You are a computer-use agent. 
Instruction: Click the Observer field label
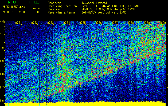tap(54, 3)
